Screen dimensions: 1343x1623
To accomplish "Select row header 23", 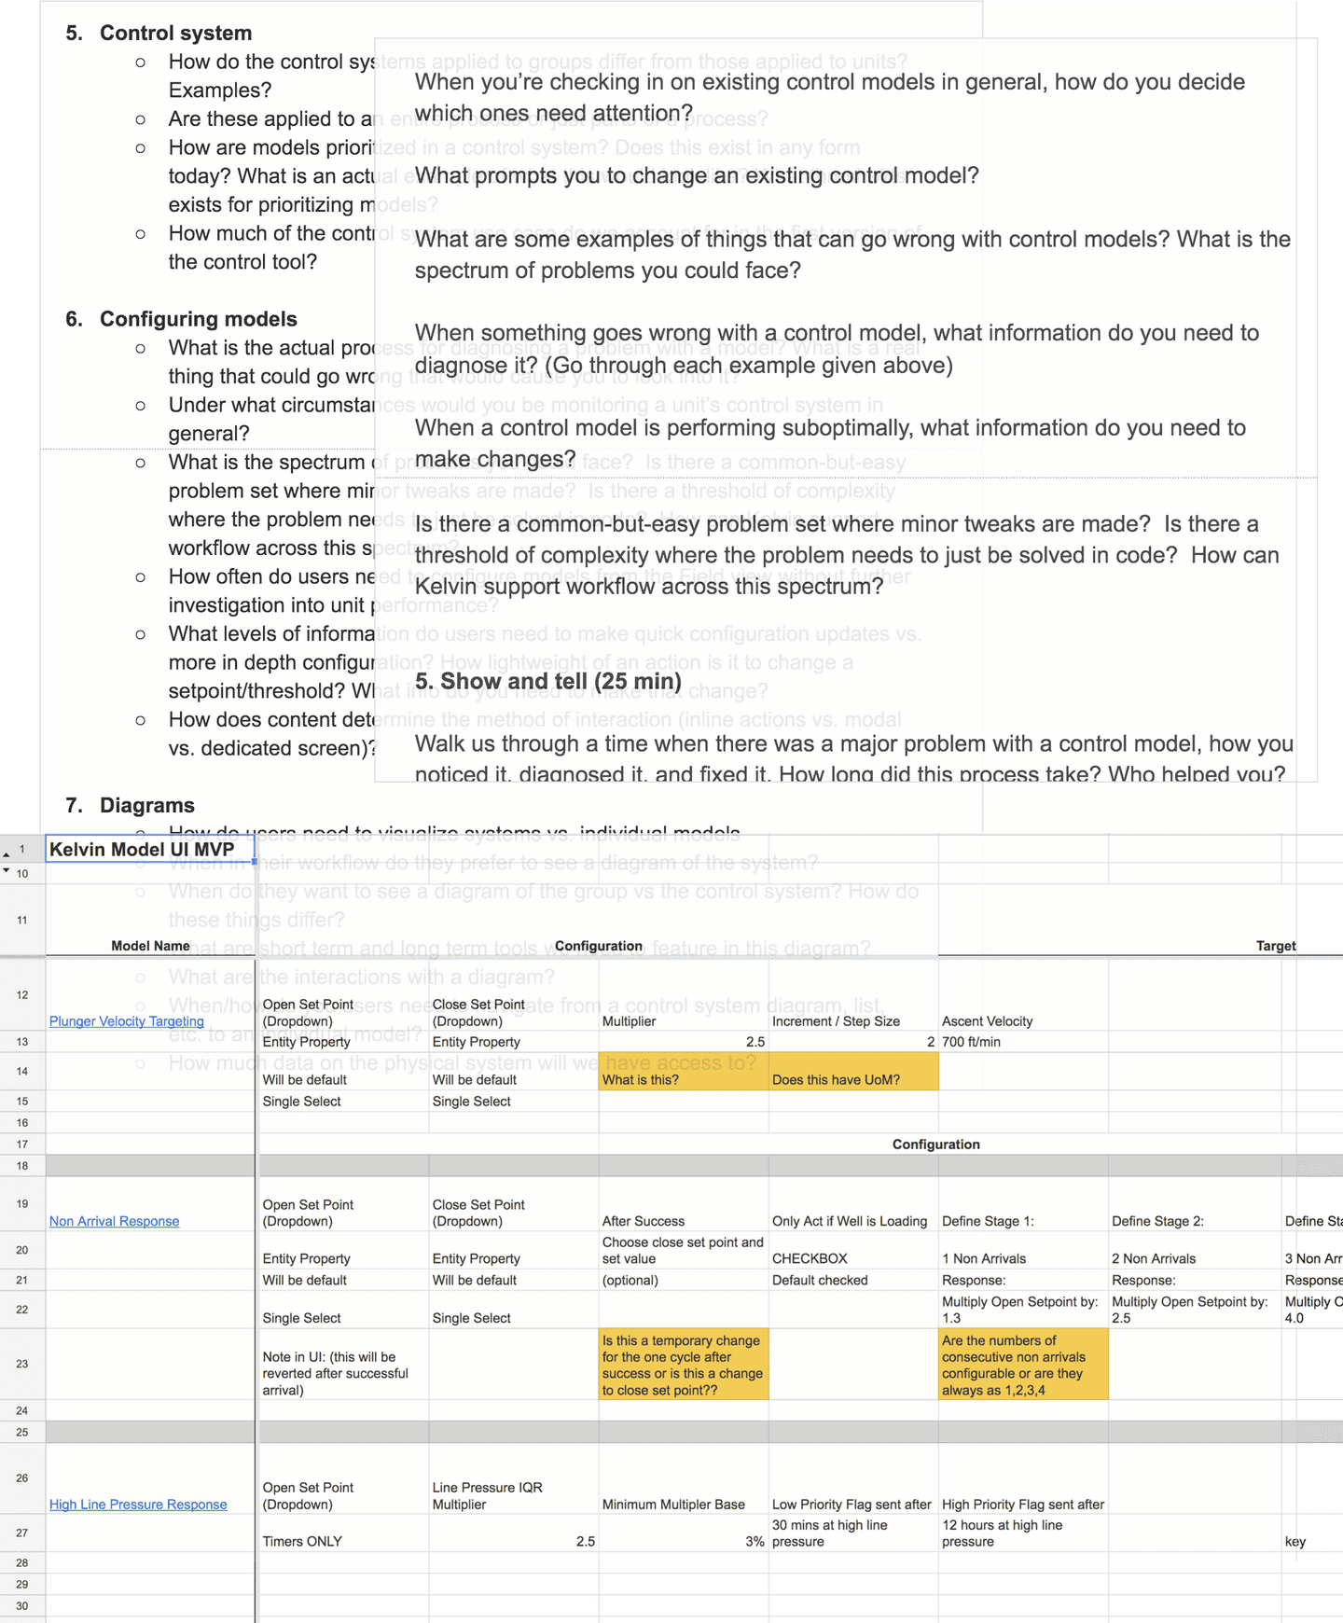I will [22, 1364].
